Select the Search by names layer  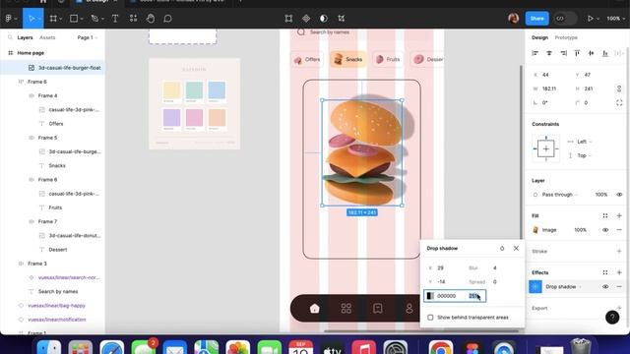coord(52,292)
